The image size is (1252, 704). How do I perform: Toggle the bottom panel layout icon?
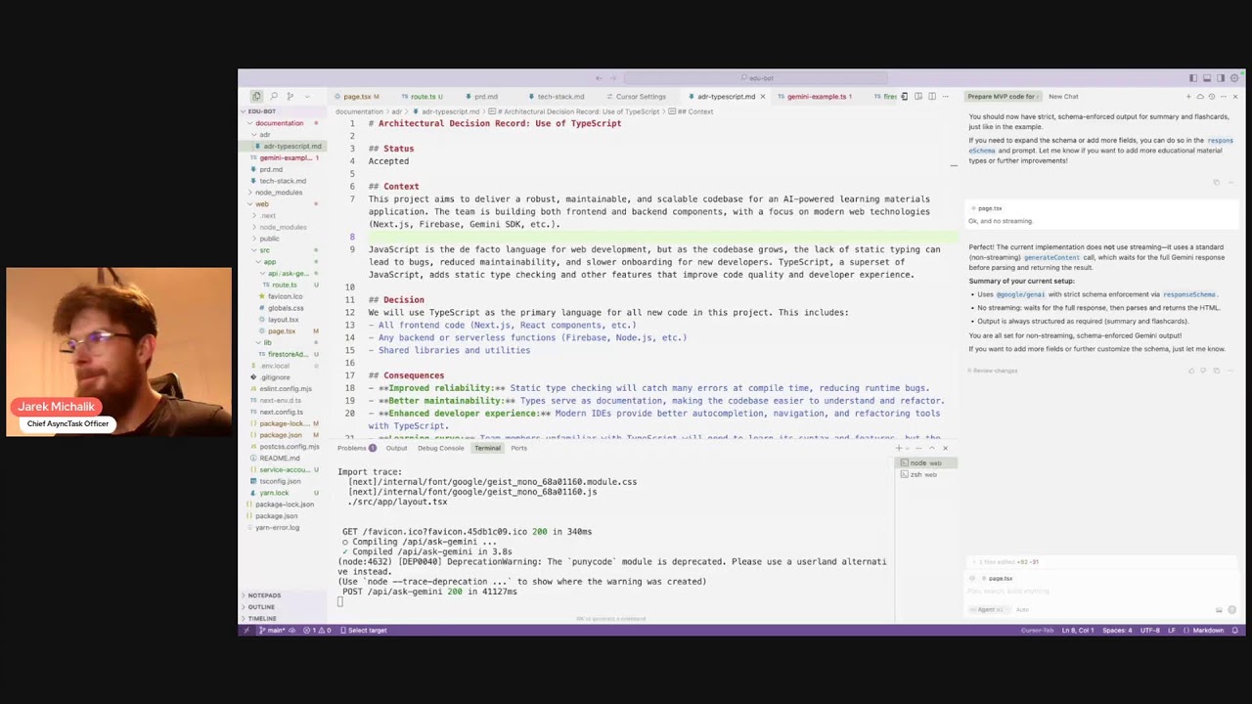(1207, 78)
